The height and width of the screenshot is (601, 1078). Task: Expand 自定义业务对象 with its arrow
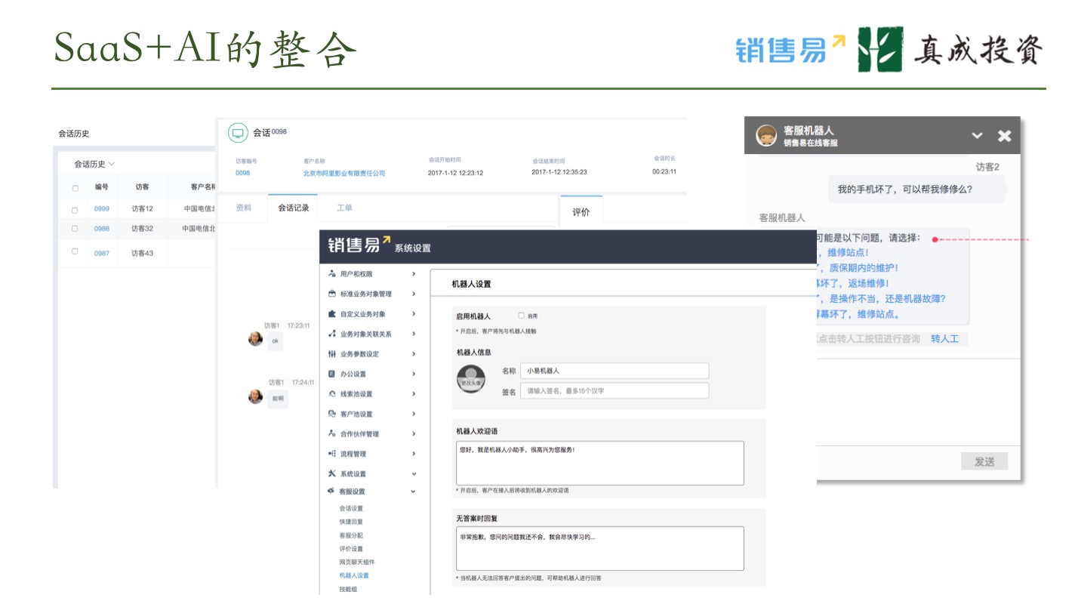coord(414,314)
